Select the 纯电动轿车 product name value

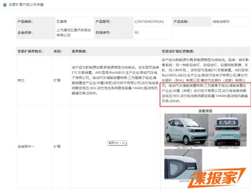(222, 22)
